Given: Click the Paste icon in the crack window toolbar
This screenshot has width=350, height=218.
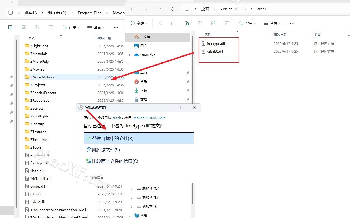Looking at the screenshot, I should tap(187, 23).
